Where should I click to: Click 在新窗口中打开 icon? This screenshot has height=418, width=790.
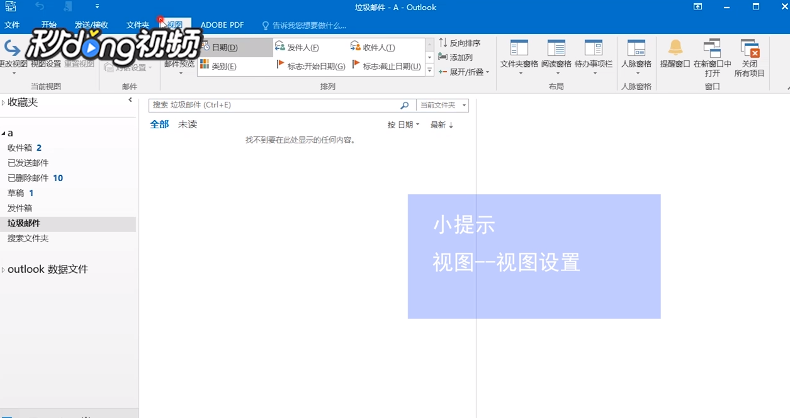(x=712, y=48)
